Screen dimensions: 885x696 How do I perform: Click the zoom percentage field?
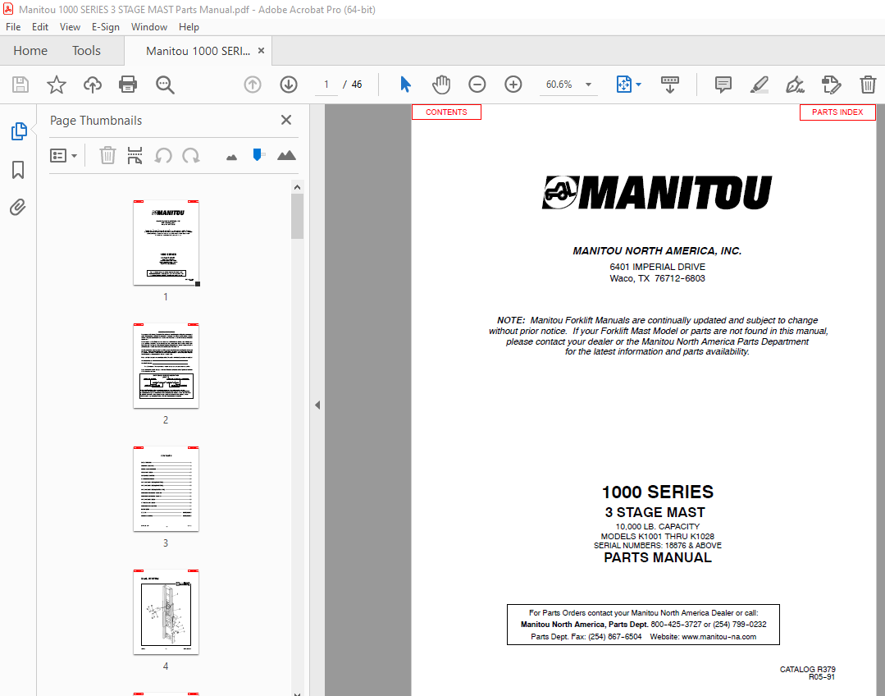[559, 85]
